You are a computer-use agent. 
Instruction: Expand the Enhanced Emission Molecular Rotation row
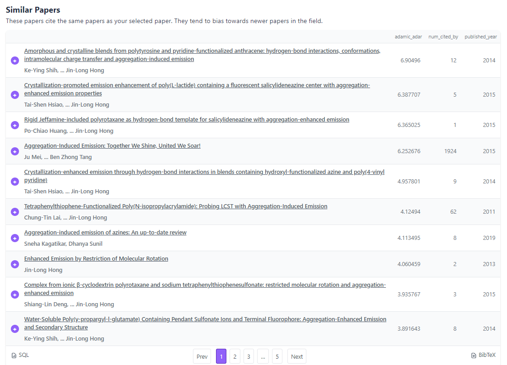14,264
